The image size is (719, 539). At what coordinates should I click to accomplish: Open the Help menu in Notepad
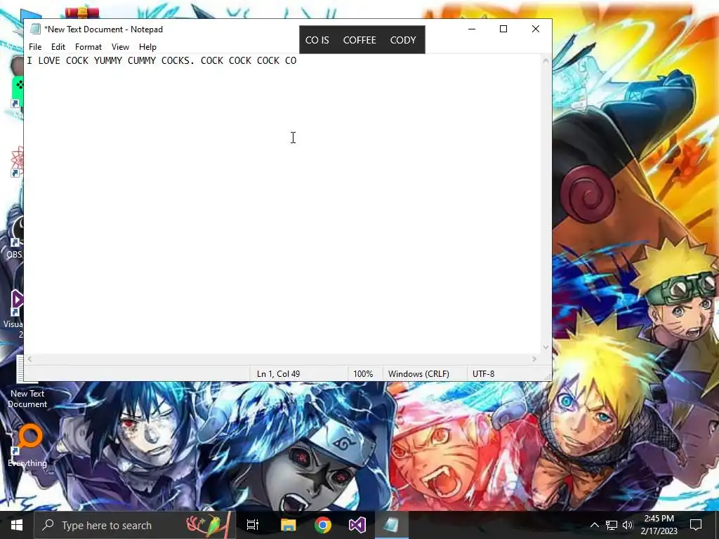click(x=147, y=47)
